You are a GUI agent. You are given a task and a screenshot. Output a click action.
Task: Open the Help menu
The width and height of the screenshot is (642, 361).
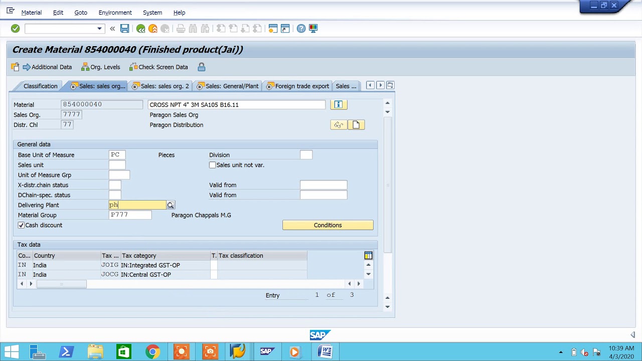point(179,13)
